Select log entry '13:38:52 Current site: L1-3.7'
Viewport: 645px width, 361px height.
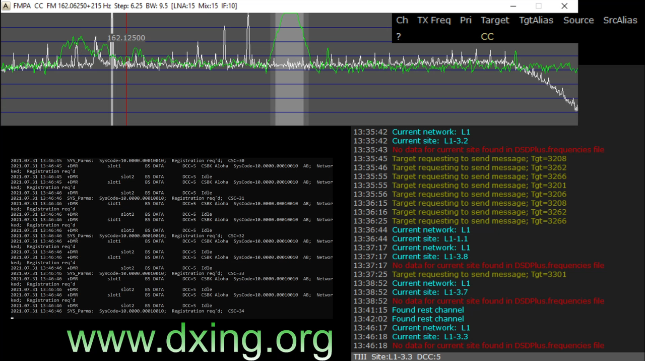tap(411, 292)
